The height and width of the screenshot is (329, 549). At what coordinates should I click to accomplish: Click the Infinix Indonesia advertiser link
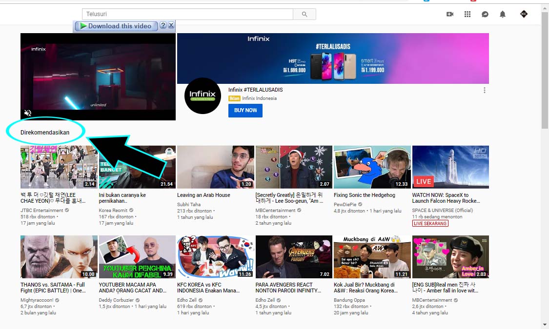pyautogui.click(x=260, y=98)
